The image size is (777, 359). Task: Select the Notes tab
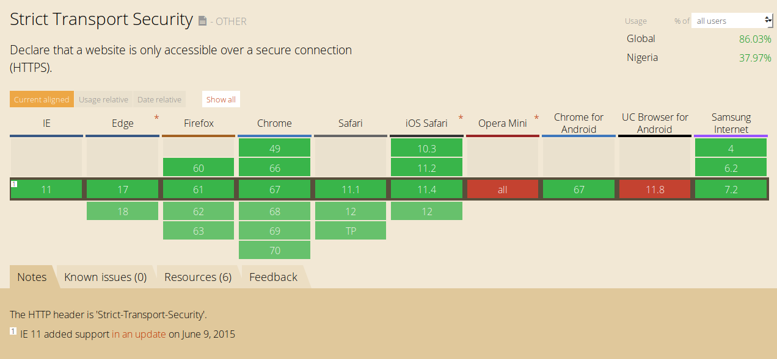click(32, 277)
